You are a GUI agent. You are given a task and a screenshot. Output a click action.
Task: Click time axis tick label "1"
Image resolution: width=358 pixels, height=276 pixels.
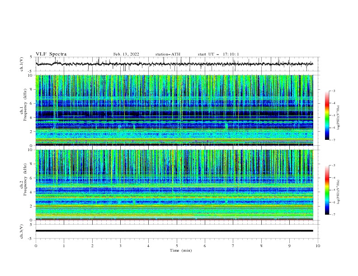pyautogui.click(x=64, y=246)
